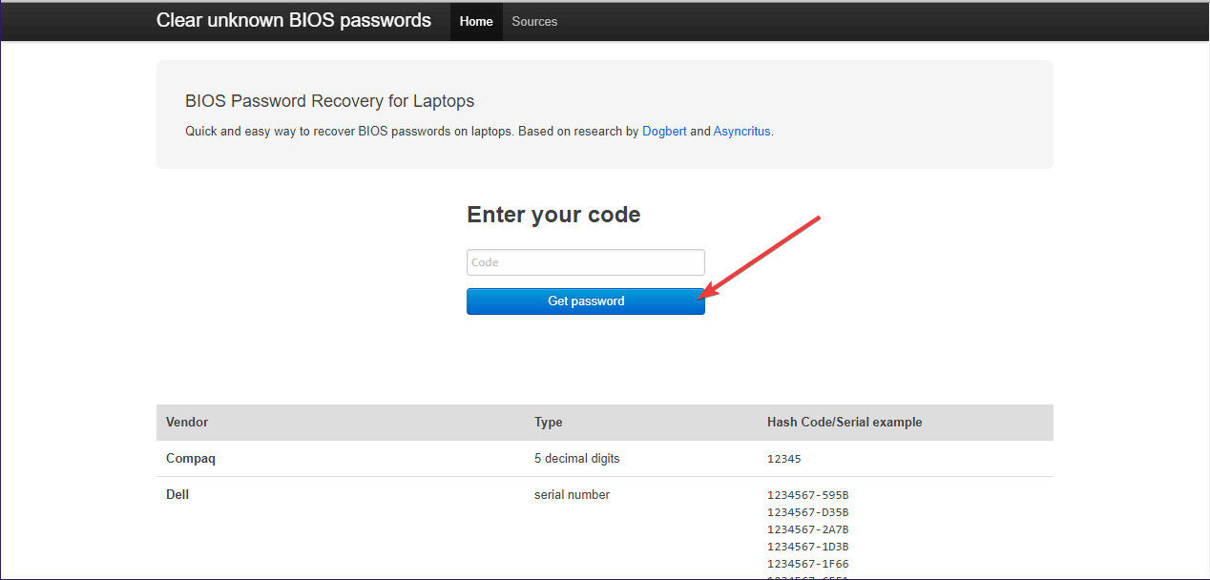Focus the Code input field
This screenshot has width=1210, height=580.
(x=586, y=262)
